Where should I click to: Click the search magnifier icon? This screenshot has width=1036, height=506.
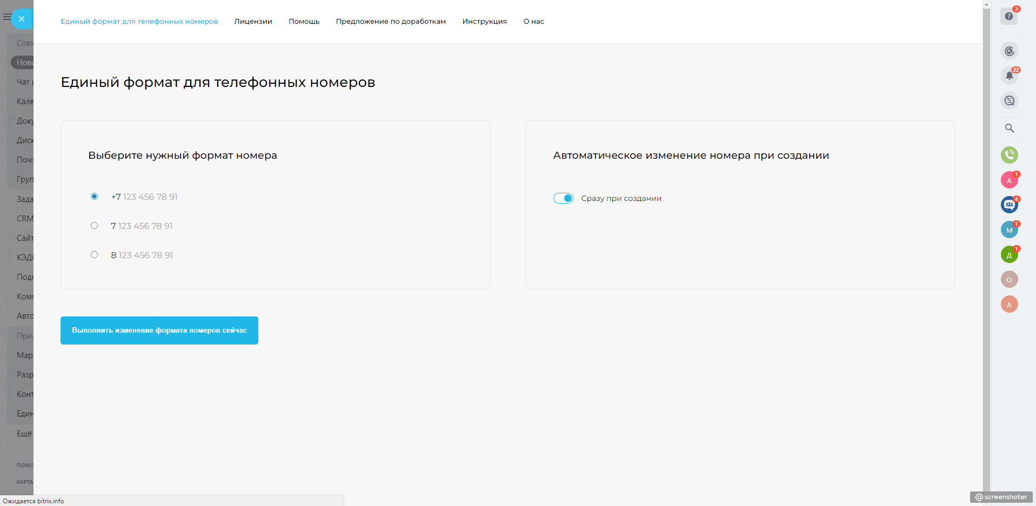1009,129
